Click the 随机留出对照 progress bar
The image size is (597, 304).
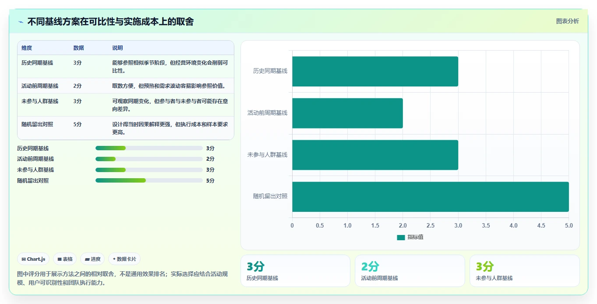tap(149, 180)
